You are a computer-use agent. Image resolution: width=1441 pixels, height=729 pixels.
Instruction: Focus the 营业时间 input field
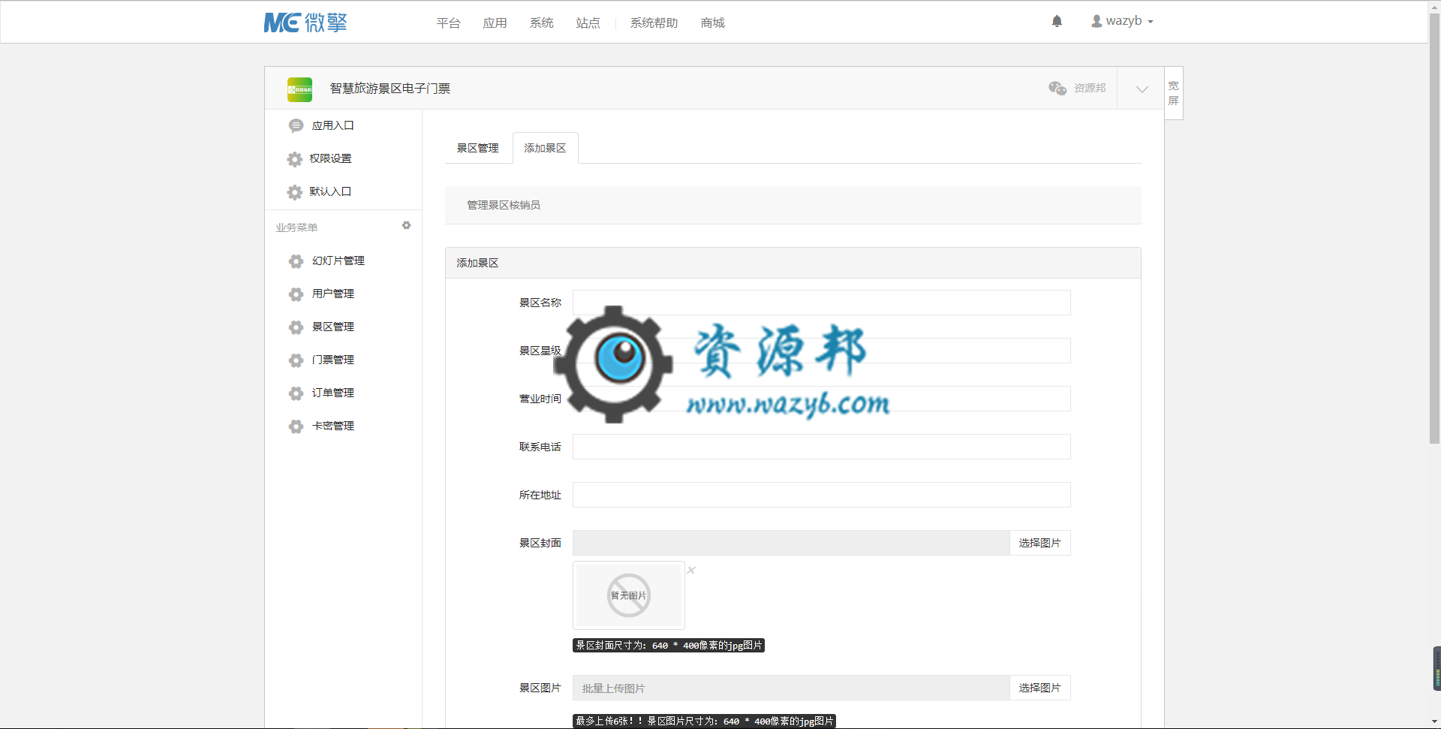coord(822,399)
